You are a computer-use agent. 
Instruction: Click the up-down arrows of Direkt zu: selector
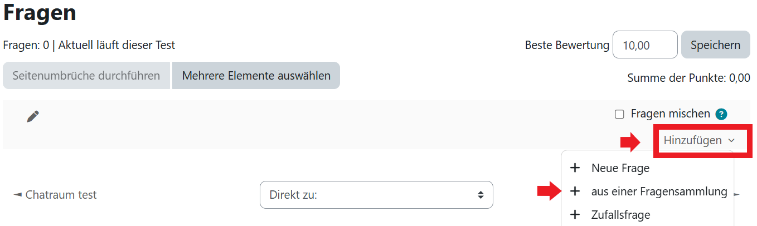point(481,195)
